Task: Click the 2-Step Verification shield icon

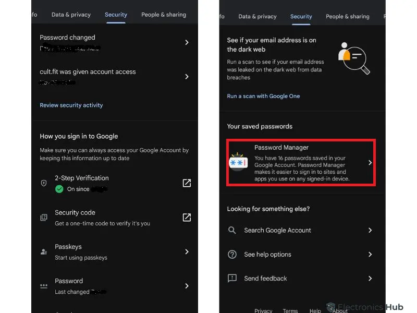Action: [44, 183]
